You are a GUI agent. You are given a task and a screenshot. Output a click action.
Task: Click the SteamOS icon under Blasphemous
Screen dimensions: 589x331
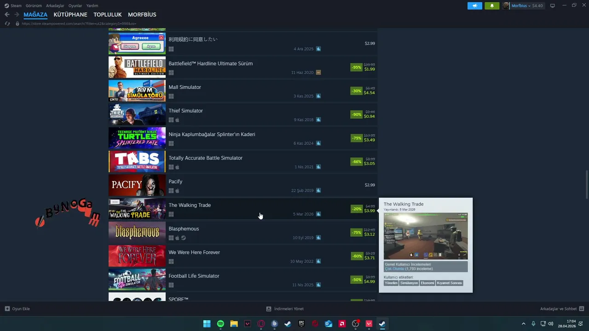tap(183, 238)
